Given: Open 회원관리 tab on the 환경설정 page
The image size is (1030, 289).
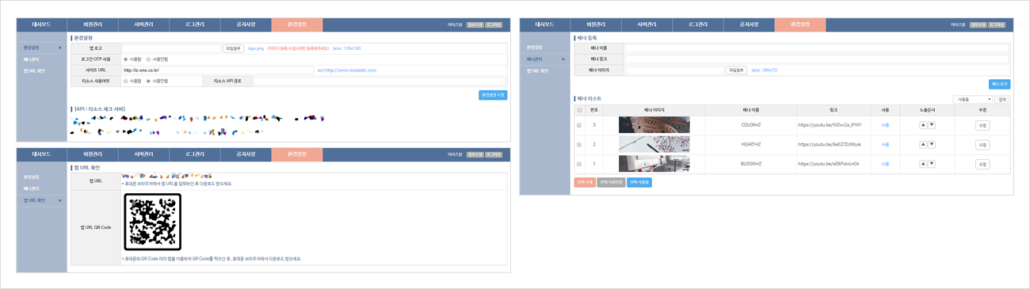Looking at the screenshot, I should [93, 25].
